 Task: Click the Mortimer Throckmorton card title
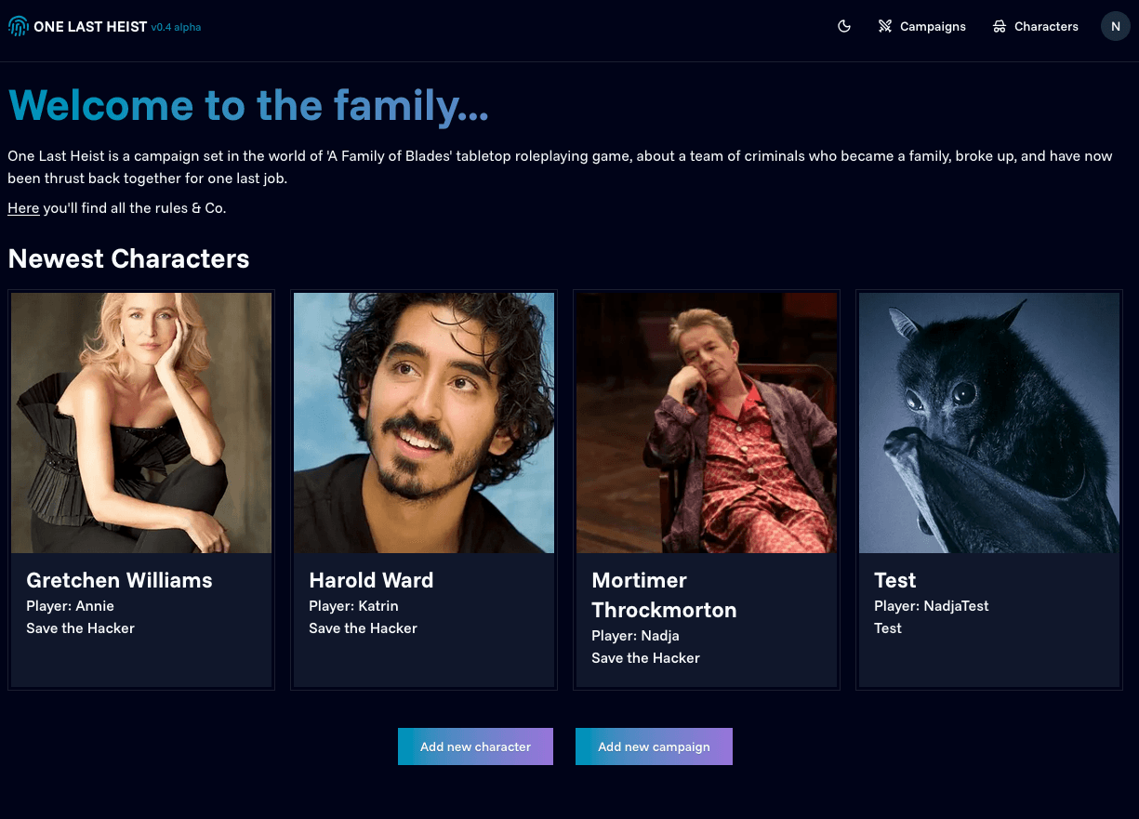click(x=664, y=595)
